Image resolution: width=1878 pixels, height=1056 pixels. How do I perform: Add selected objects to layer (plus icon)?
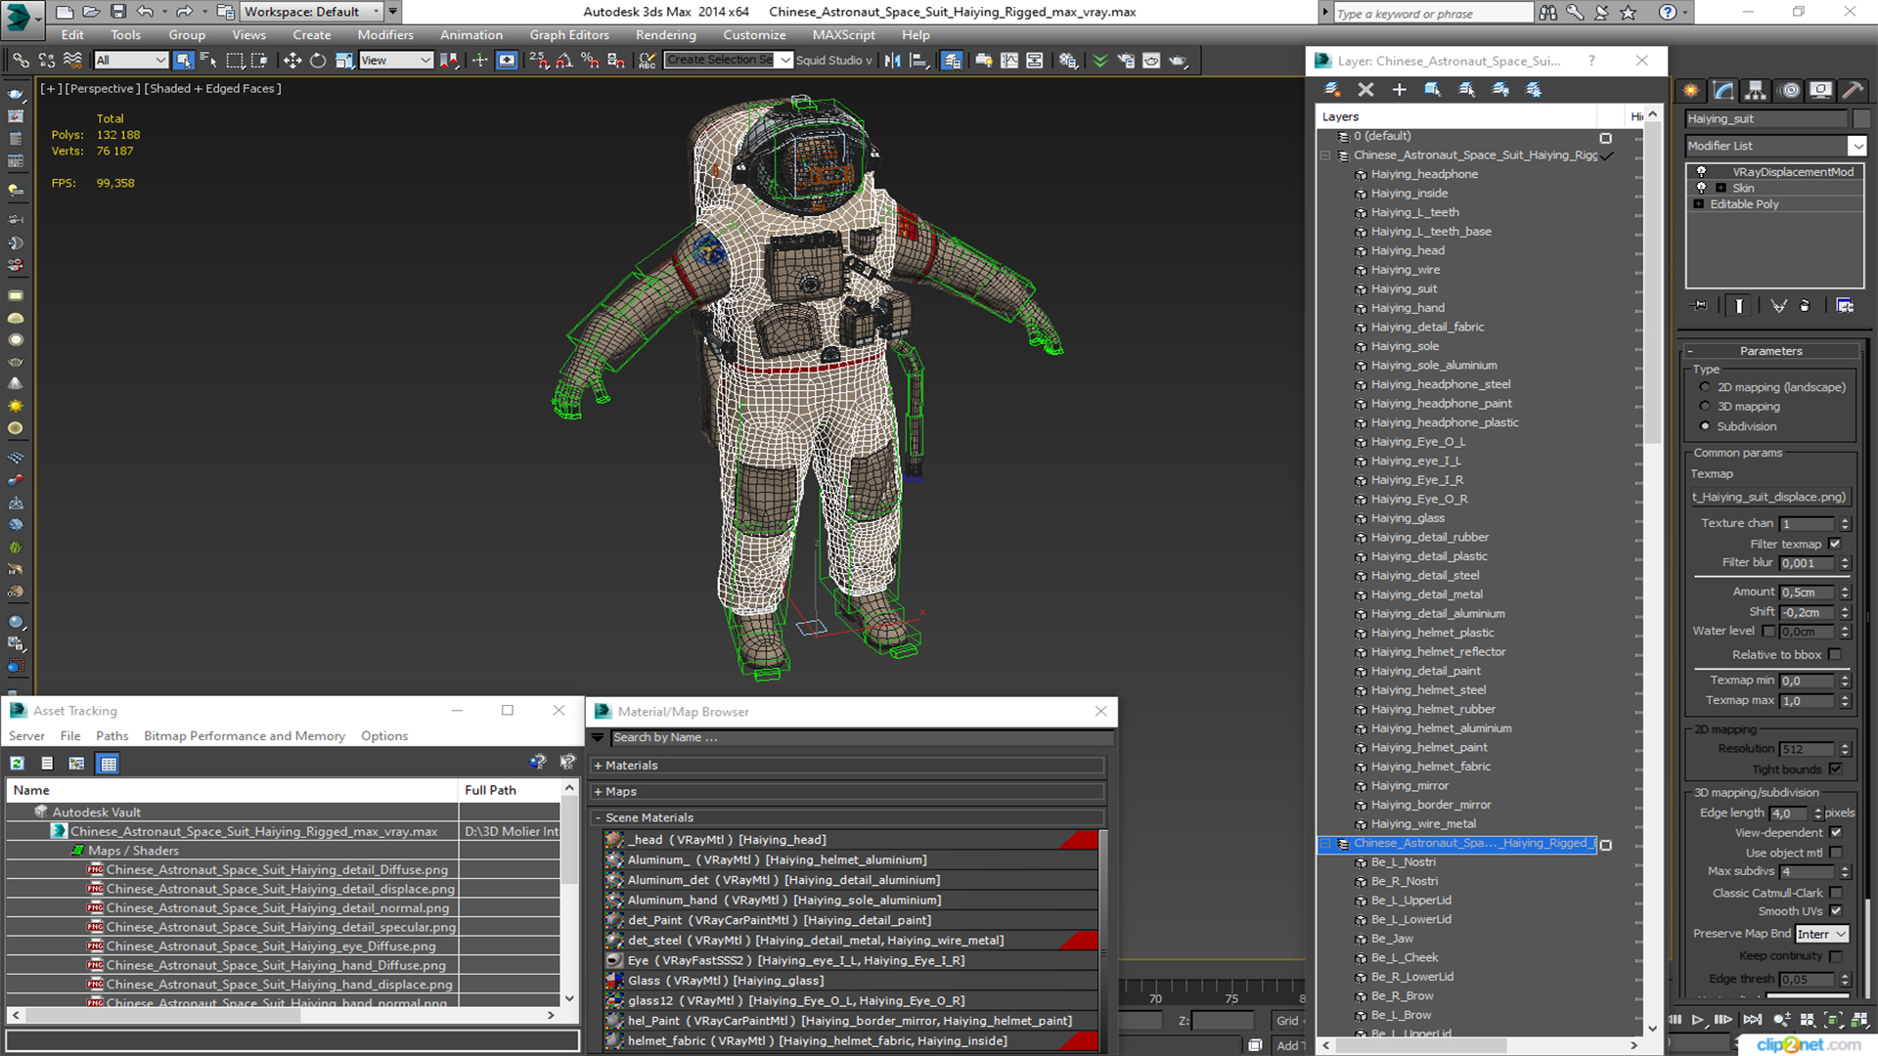[x=1399, y=89]
